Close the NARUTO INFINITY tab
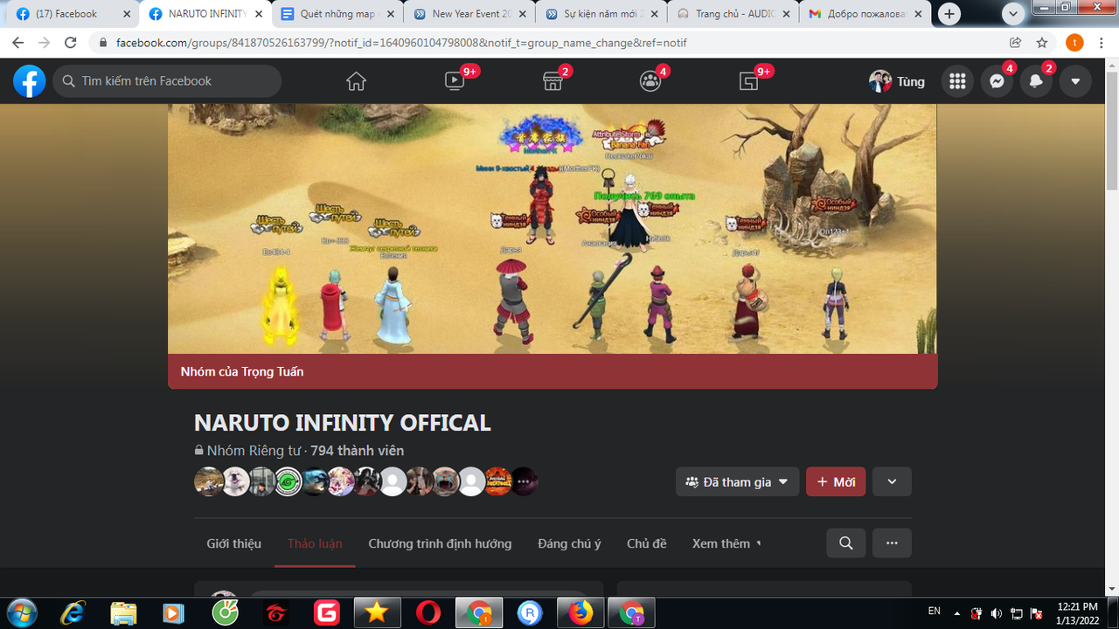The height and width of the screenshot is (629, 1119). [259, 14]
